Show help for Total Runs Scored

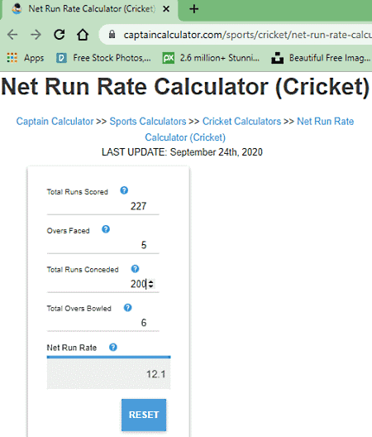pyautogui.click(x=124, y=190)
